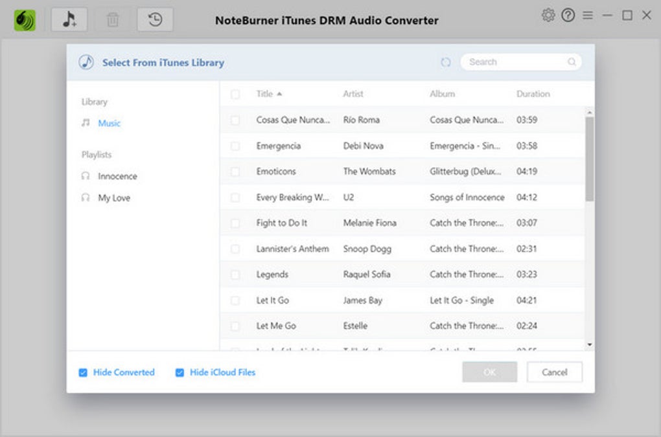Viewport: 661px width, 437px height.
Task: Open the Innocence playlist
Action: tap(117, 176)
